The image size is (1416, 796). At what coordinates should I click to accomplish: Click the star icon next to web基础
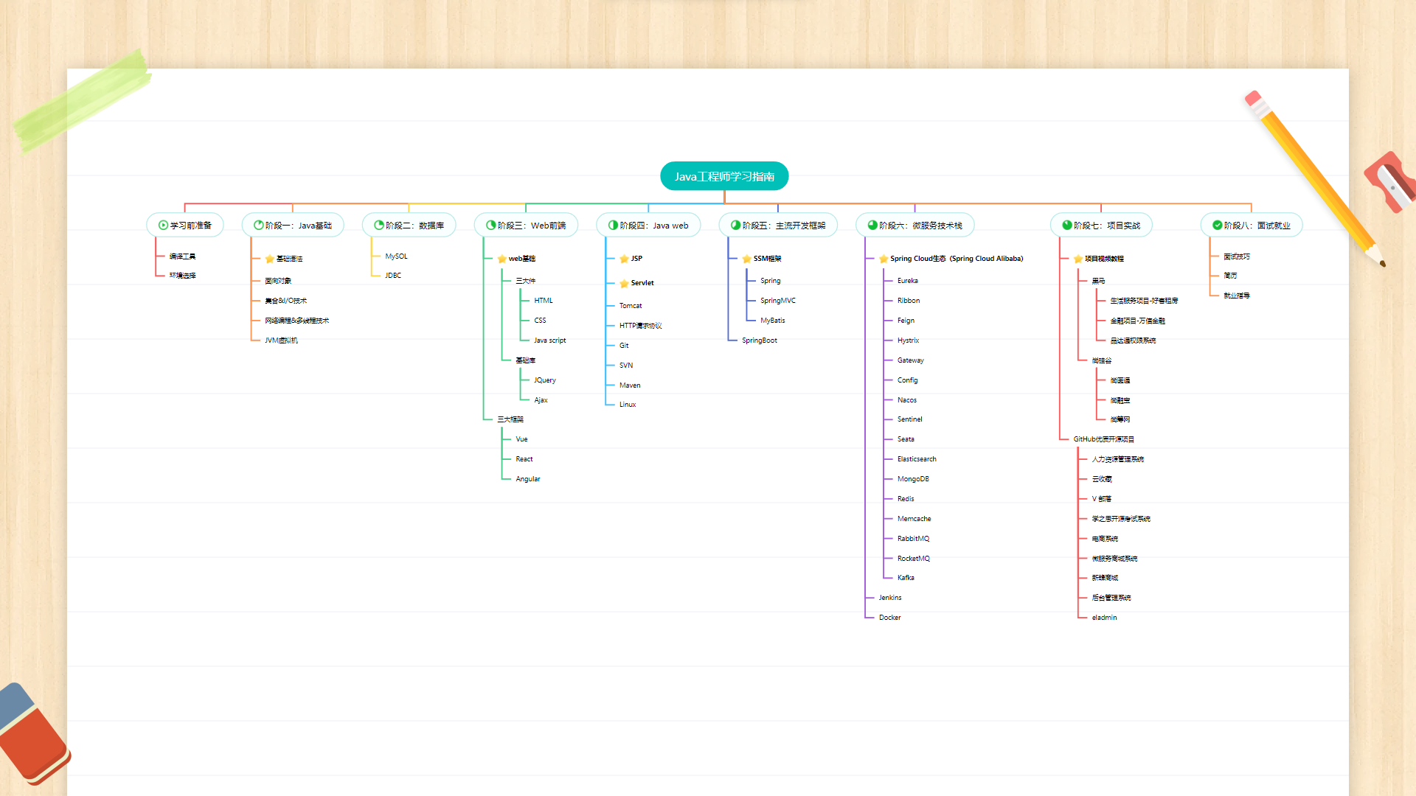tap(502, 259)
